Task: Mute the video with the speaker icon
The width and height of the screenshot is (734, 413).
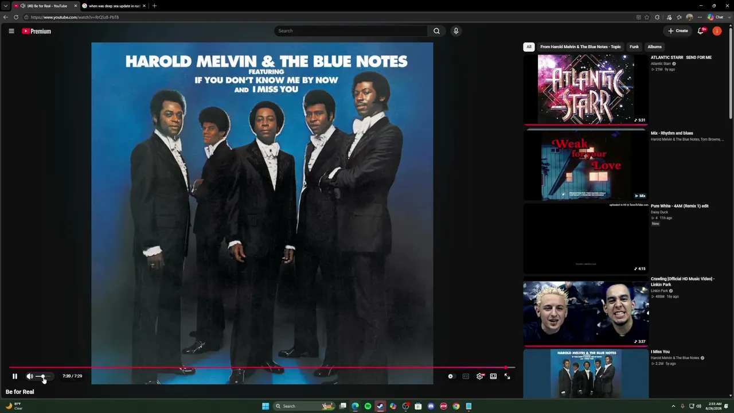Action: 30,376
